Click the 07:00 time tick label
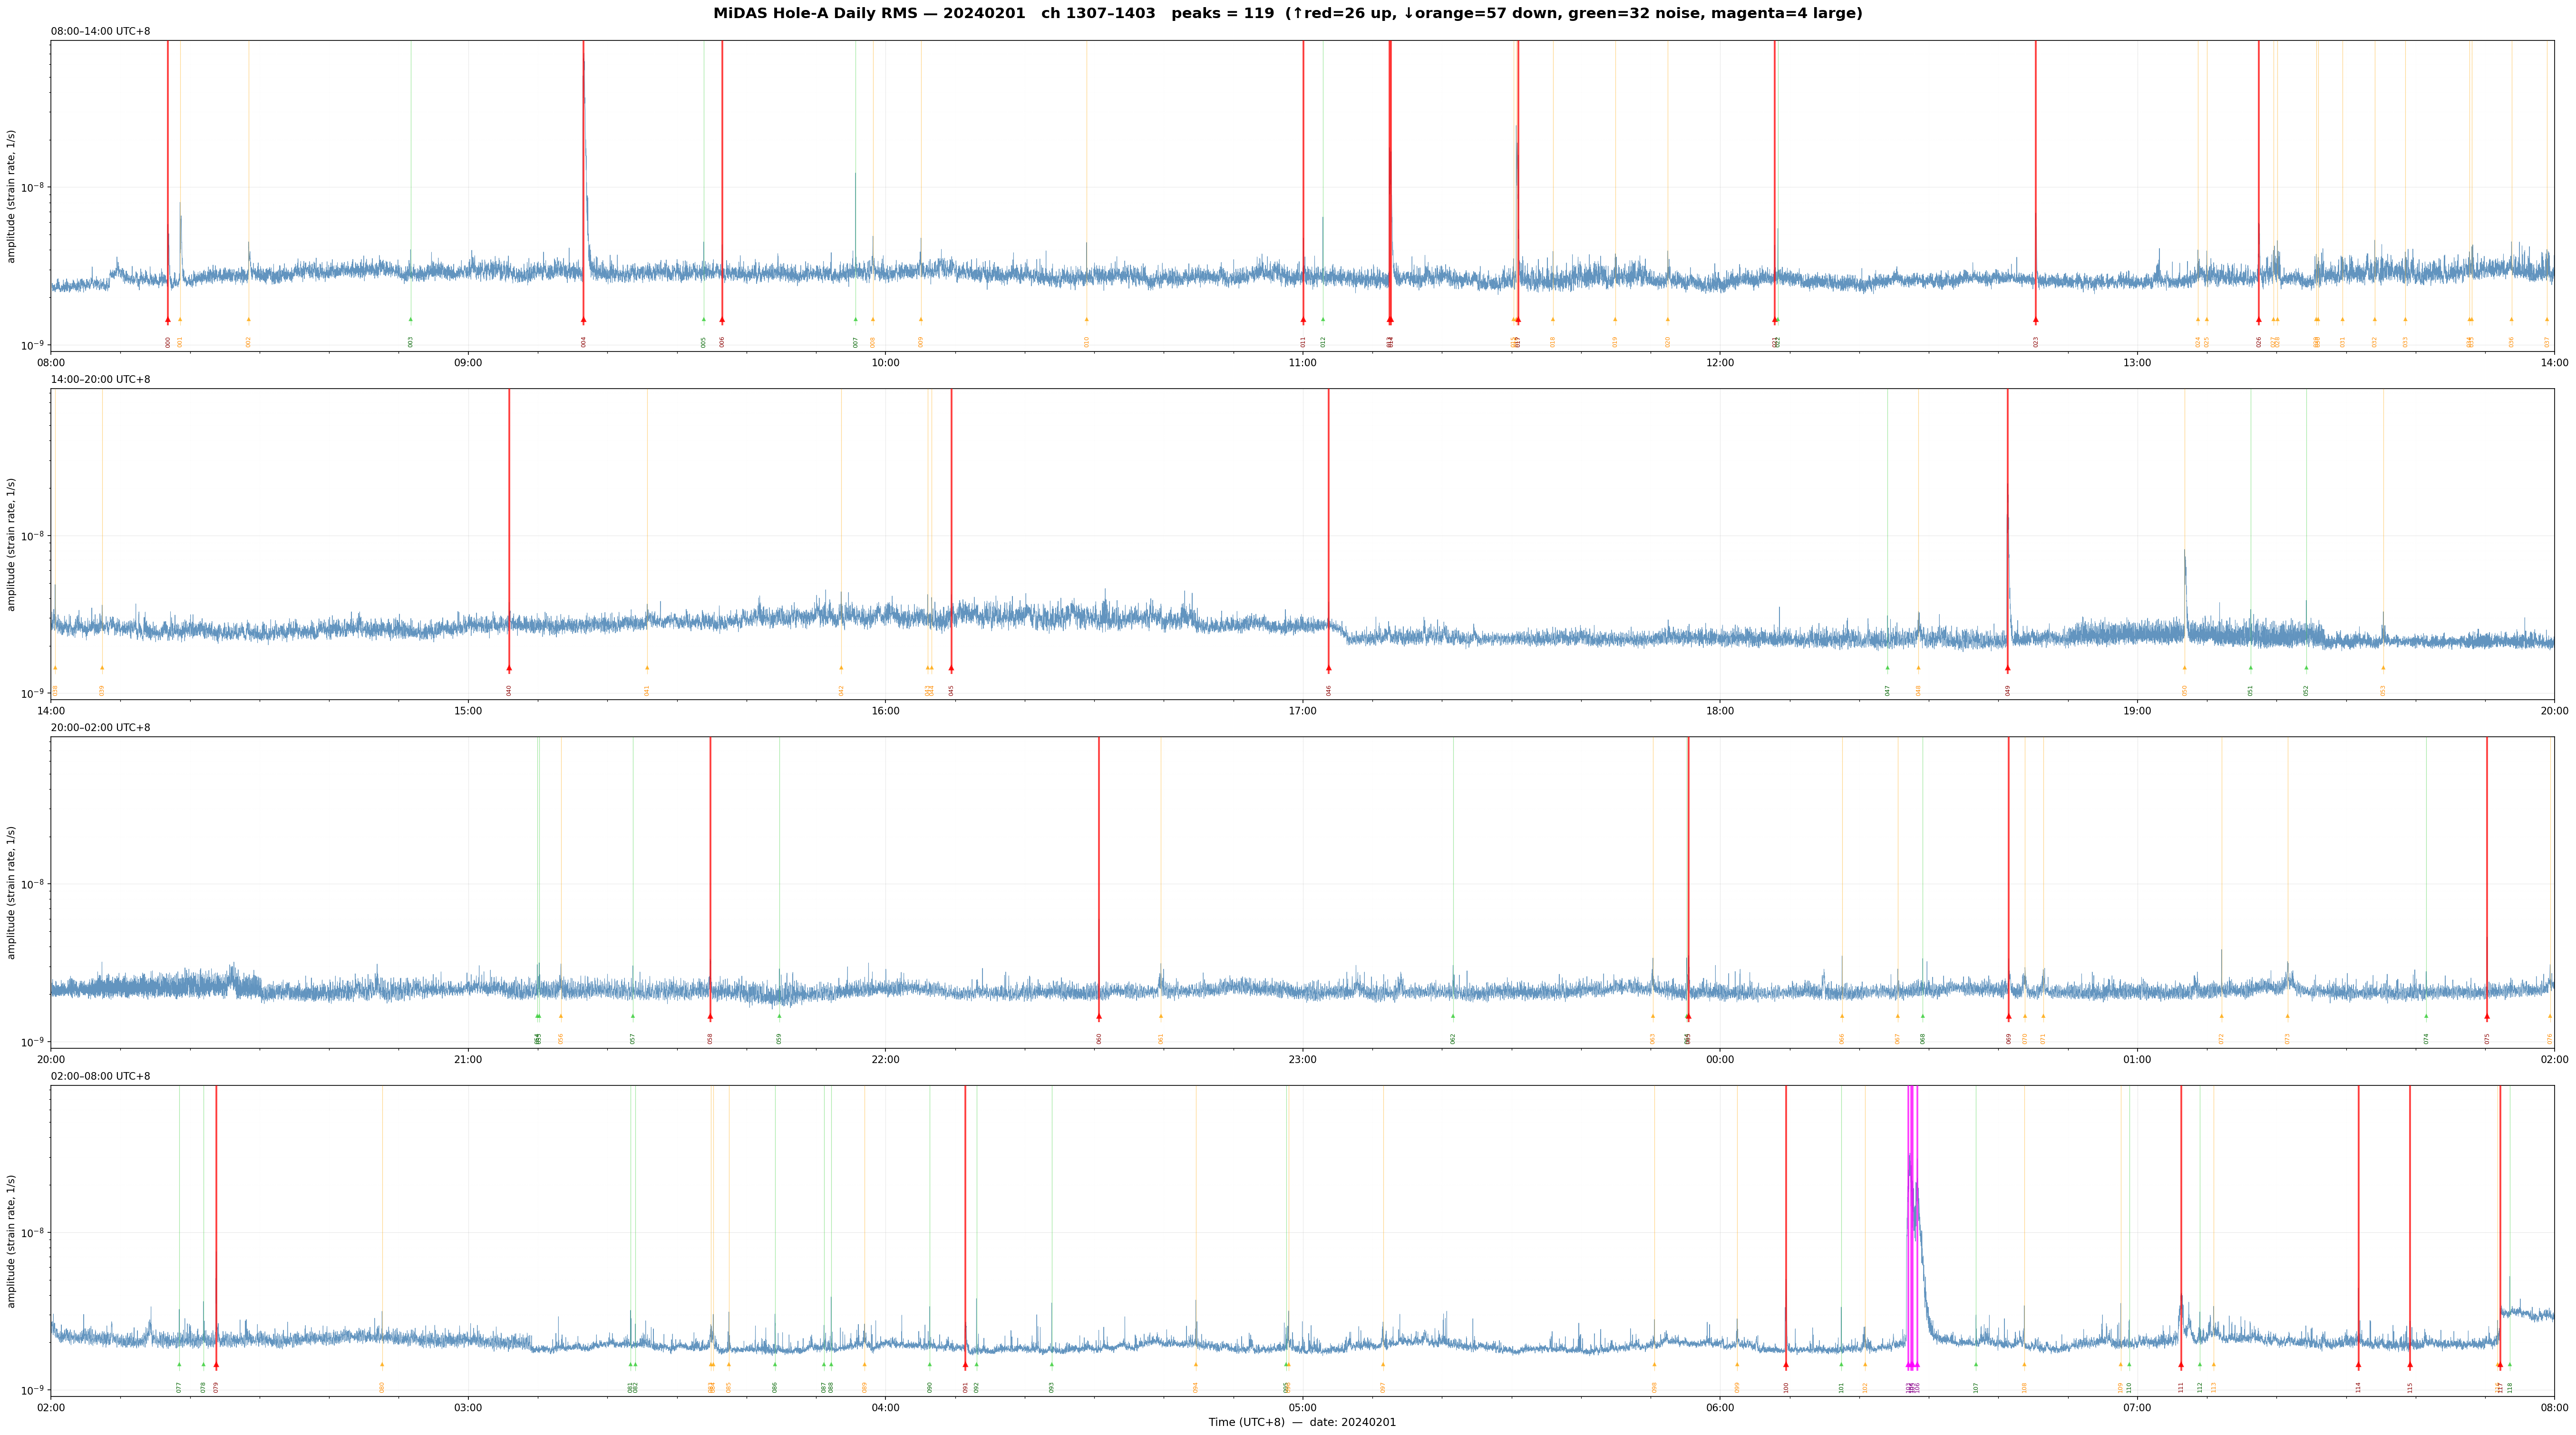The image size is (2576, 1435). pyautogui.click(x=2137, y=1408)
